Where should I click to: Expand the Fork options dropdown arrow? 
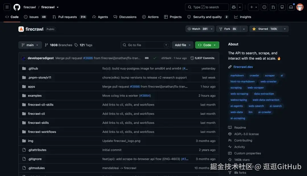click(x=244, y=29)
